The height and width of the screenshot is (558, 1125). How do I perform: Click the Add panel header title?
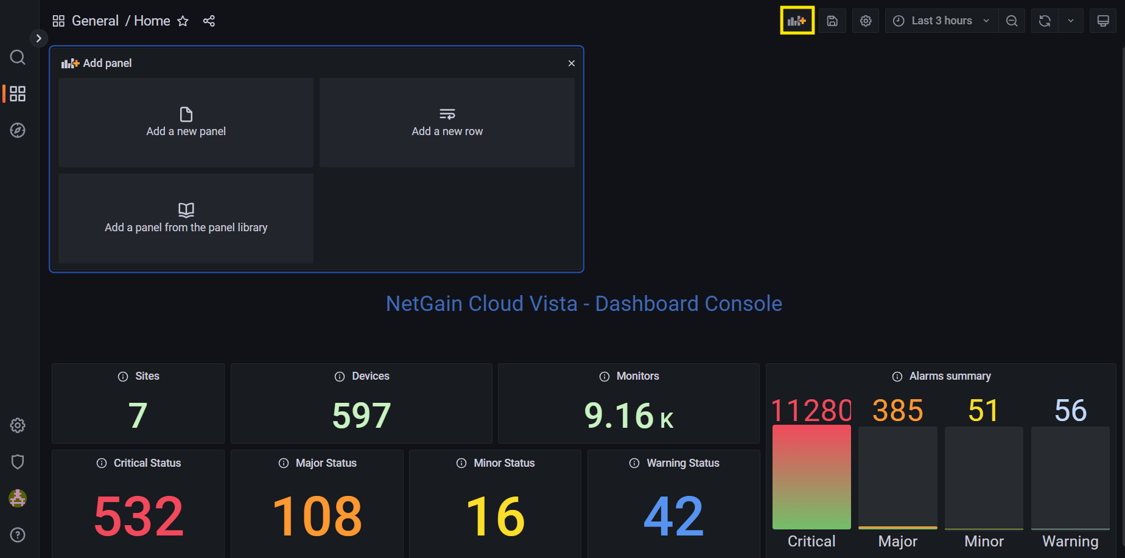pos(107,63)
